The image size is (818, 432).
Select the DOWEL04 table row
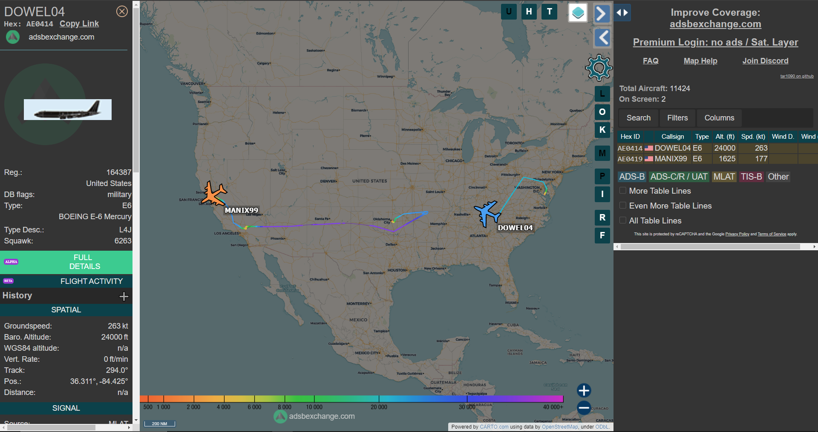tap(717, 148)
